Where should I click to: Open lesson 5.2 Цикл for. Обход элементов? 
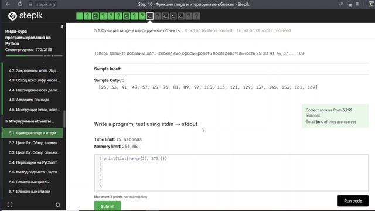click(x=34, y=143)
